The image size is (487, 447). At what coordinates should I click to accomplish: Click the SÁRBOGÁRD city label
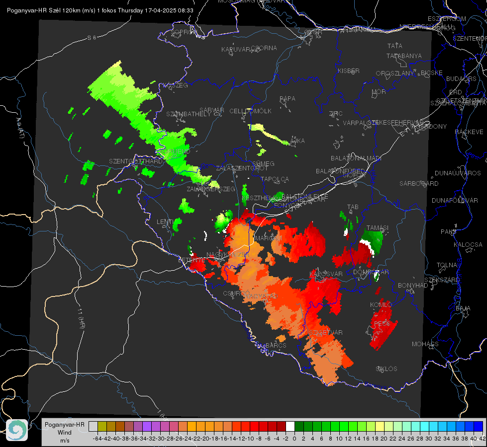point(419,184)
